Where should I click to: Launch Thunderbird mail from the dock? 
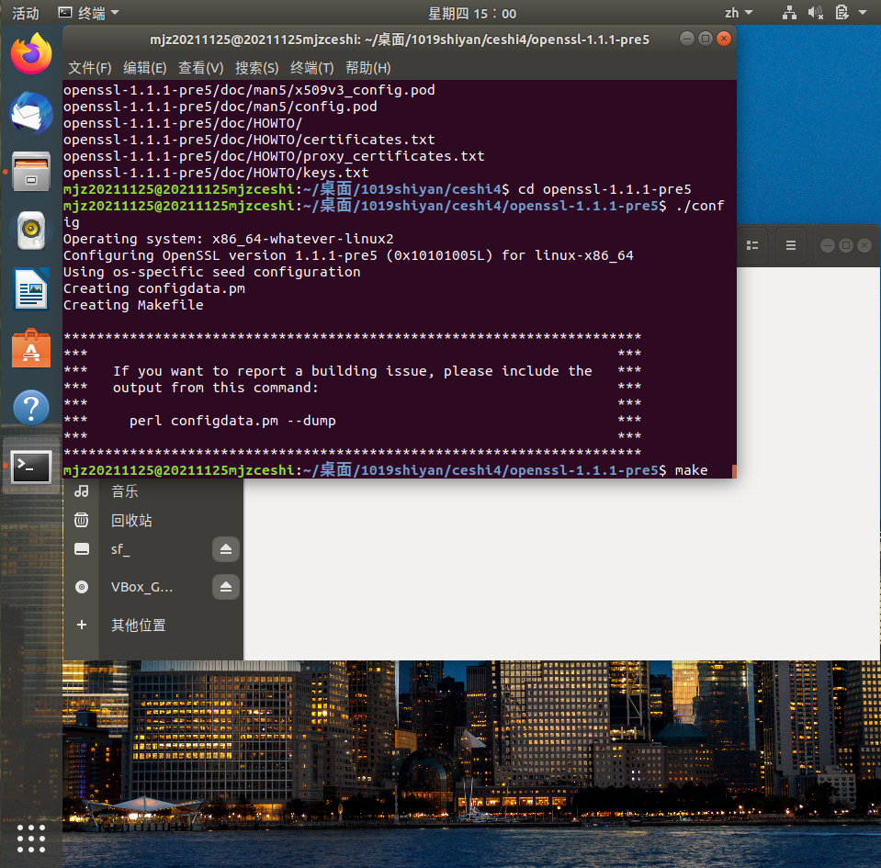[x=31, y=113]
